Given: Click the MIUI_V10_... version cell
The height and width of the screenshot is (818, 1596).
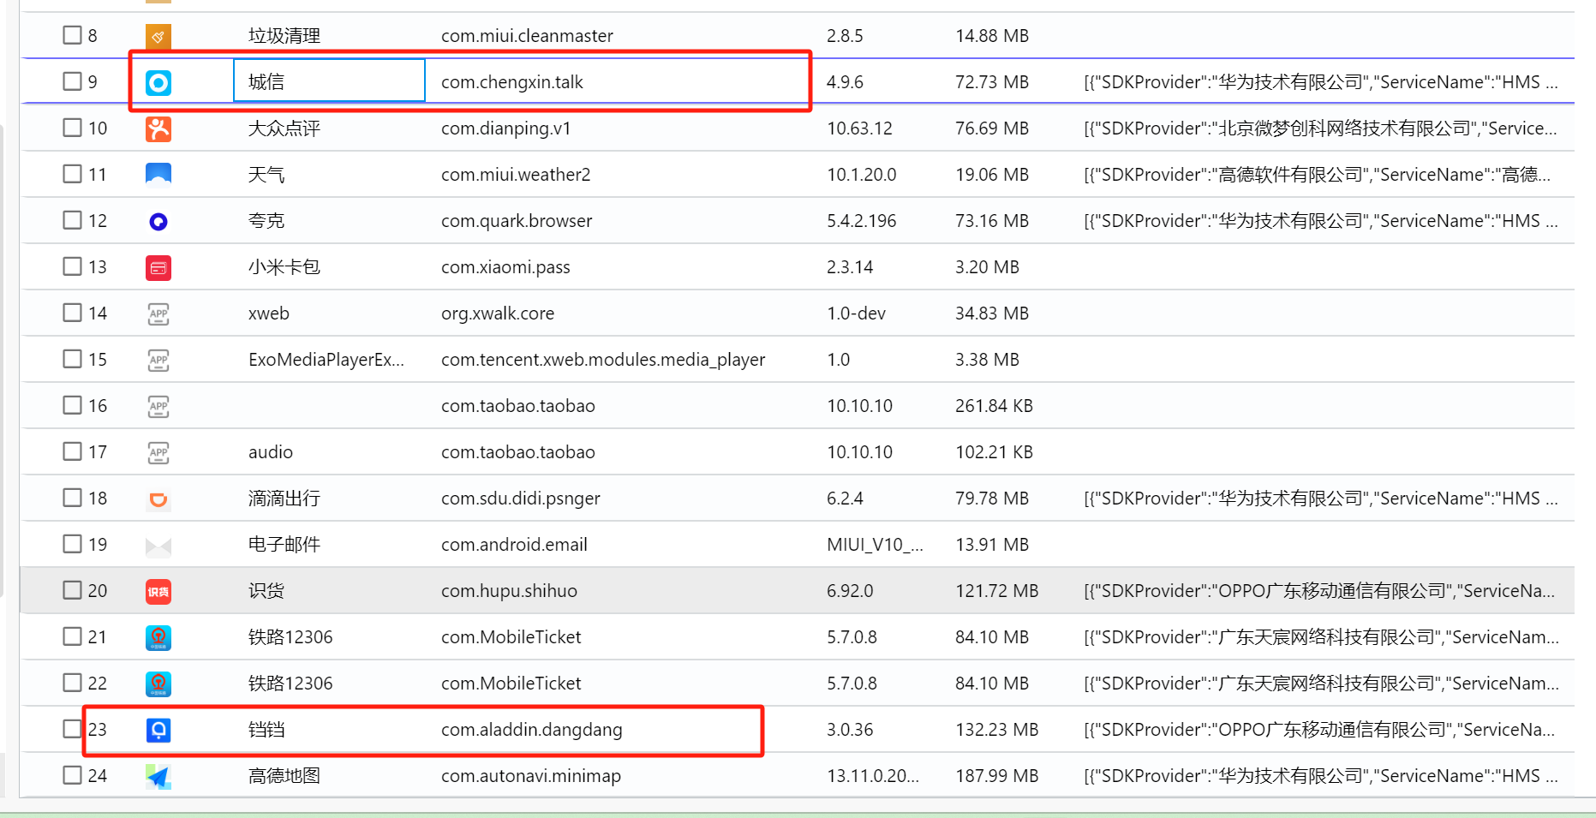Looking at the screenshot, I should click(875, 545).
